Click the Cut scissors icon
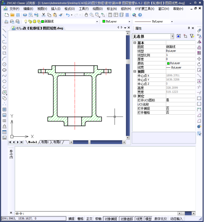Viewport: 204px width, 222px height. click(x=43, y=15)
